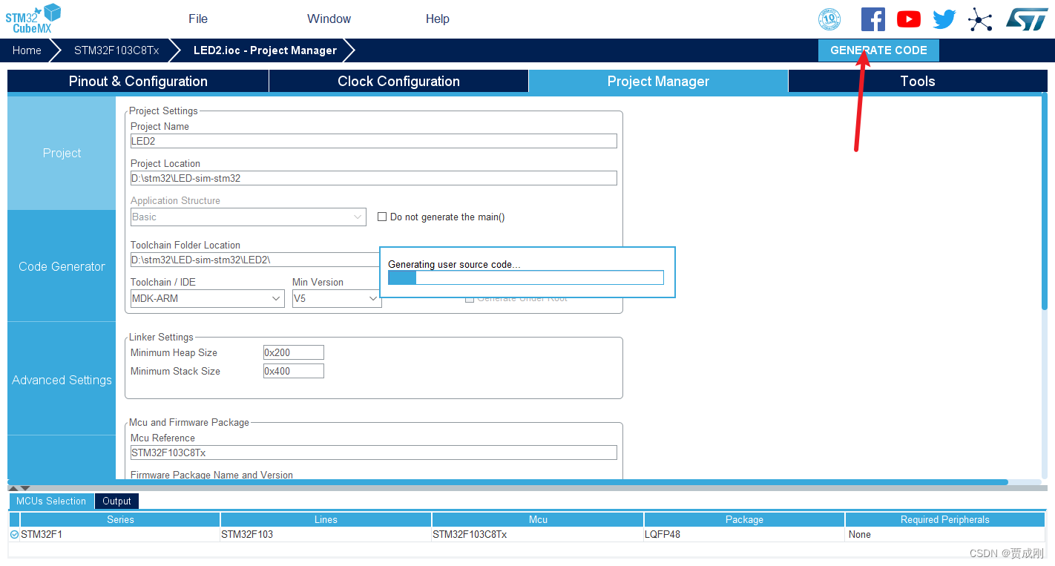Viewport: 1055px width, 566px height.
Task: Click the Required Peripherals column header
Action: (945, 519)
